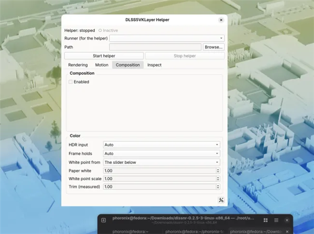The height and width of the screenshot is (234, 314).
Task: Expand the HDR input dropdown
Action: click(162, 145)
